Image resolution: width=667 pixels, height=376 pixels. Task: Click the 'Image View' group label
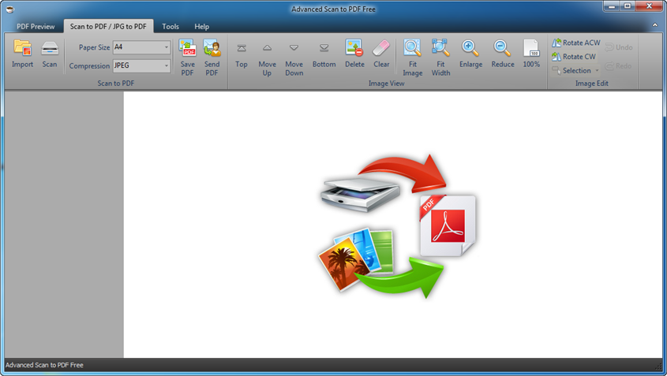pos(386,84)
